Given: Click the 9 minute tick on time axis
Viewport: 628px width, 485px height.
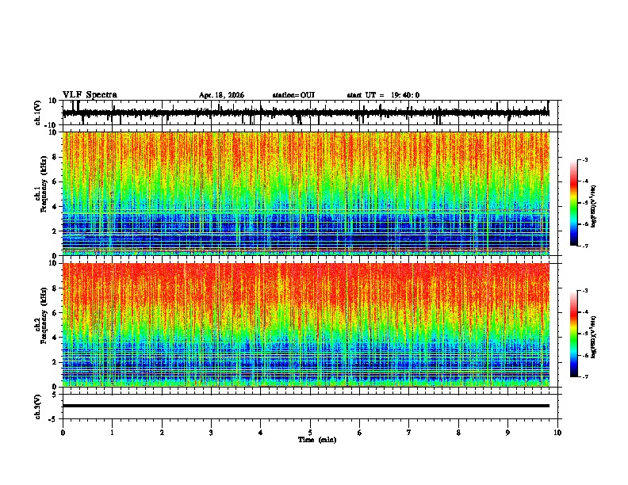Looking at the screenshot, I should [507, 433].
